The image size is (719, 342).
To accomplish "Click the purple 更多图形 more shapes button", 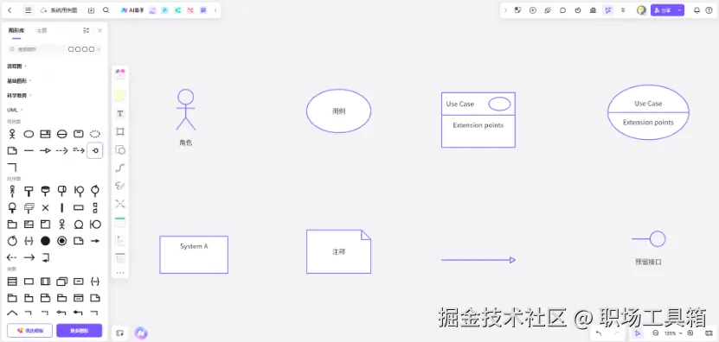I will coord(80,331).
